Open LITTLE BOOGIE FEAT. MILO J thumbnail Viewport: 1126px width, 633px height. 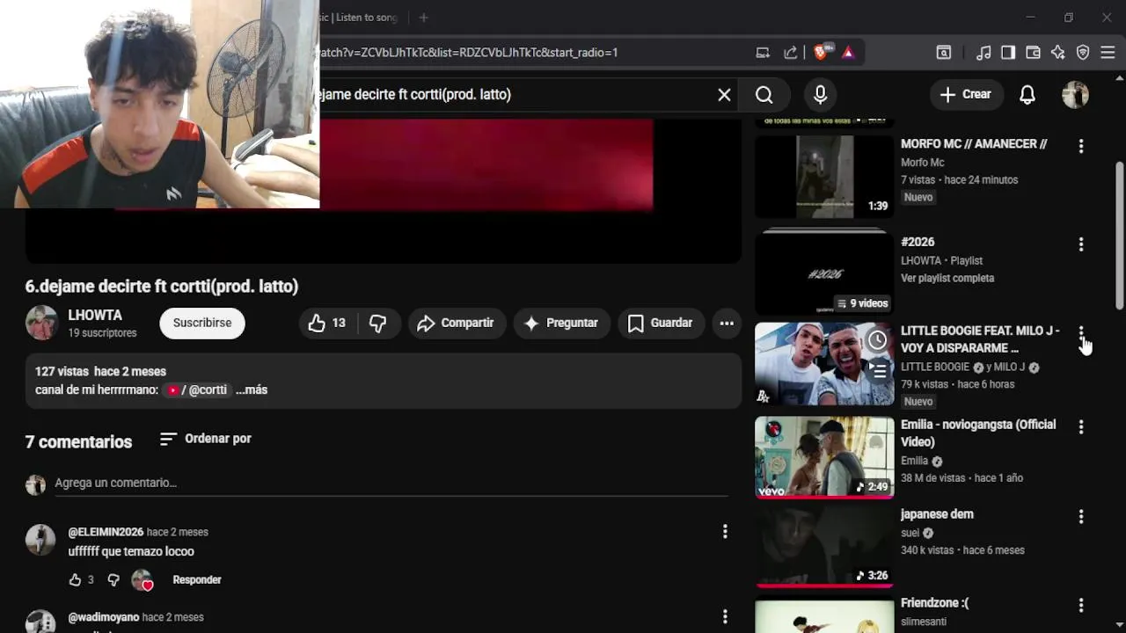tap(824, 364)
